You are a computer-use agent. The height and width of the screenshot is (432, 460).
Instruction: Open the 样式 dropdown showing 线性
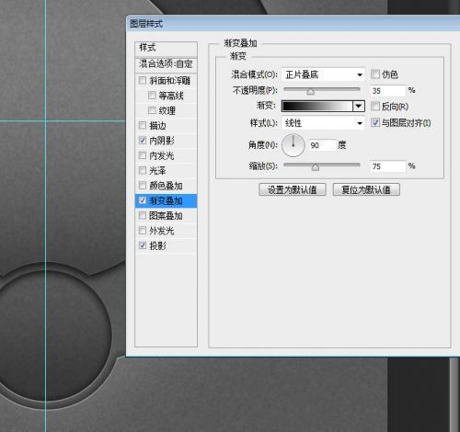pyautogui.click(x=323, y=123)
